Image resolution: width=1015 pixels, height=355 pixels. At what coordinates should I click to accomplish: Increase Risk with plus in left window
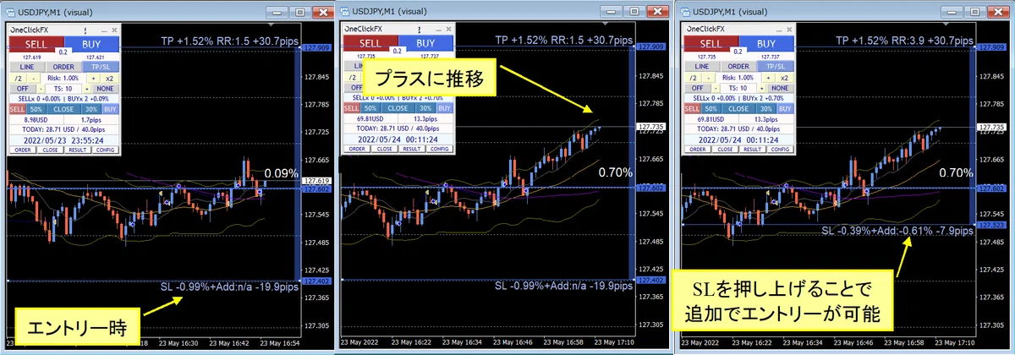[93, 79]
